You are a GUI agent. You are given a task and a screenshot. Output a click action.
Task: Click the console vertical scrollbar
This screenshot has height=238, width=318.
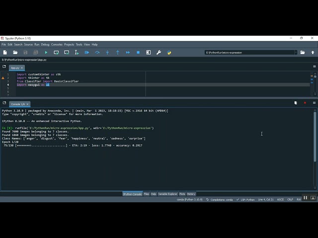pos(315,137)
